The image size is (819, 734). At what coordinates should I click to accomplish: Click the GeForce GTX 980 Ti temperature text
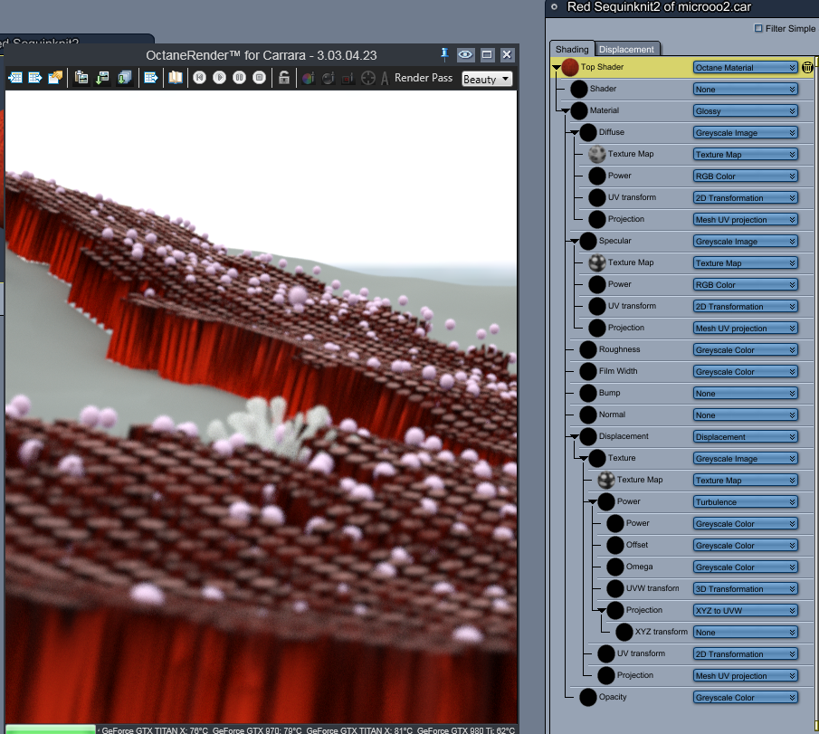(465, 729)
